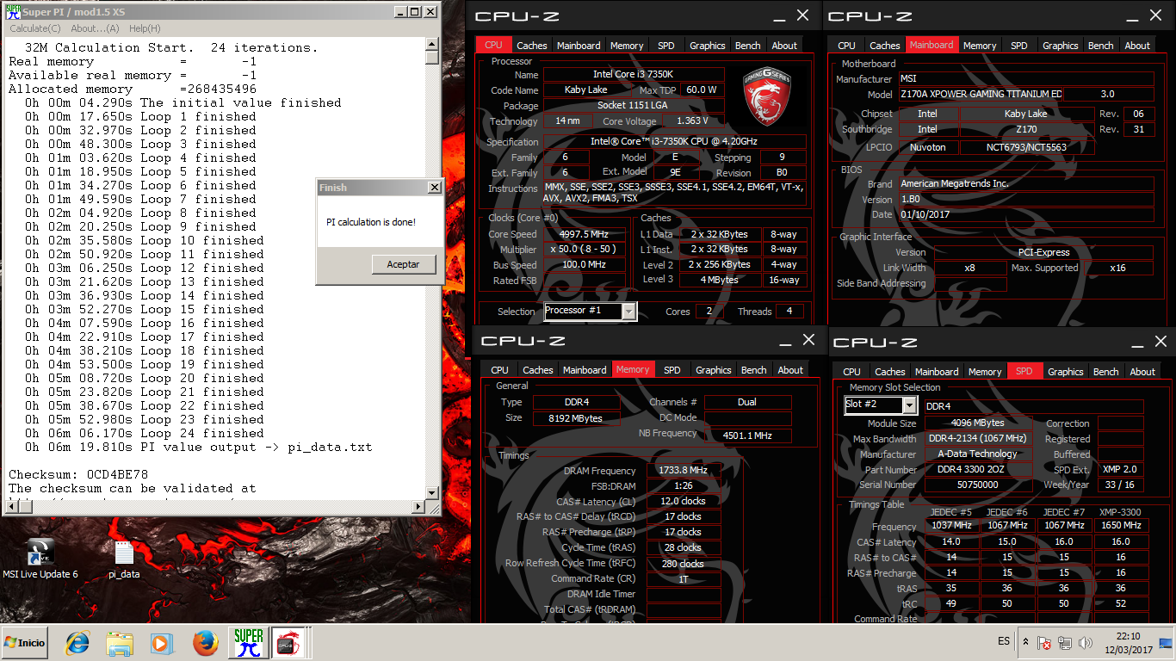Open About tab in top-left CPU-Z window
Viewport: 1176px width, 661px height.
(784, 46)
